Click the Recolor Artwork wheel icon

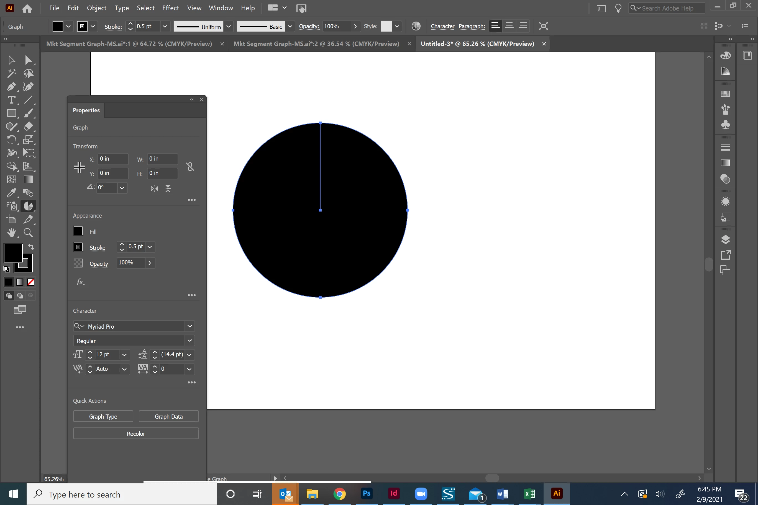tap(416, 26)
